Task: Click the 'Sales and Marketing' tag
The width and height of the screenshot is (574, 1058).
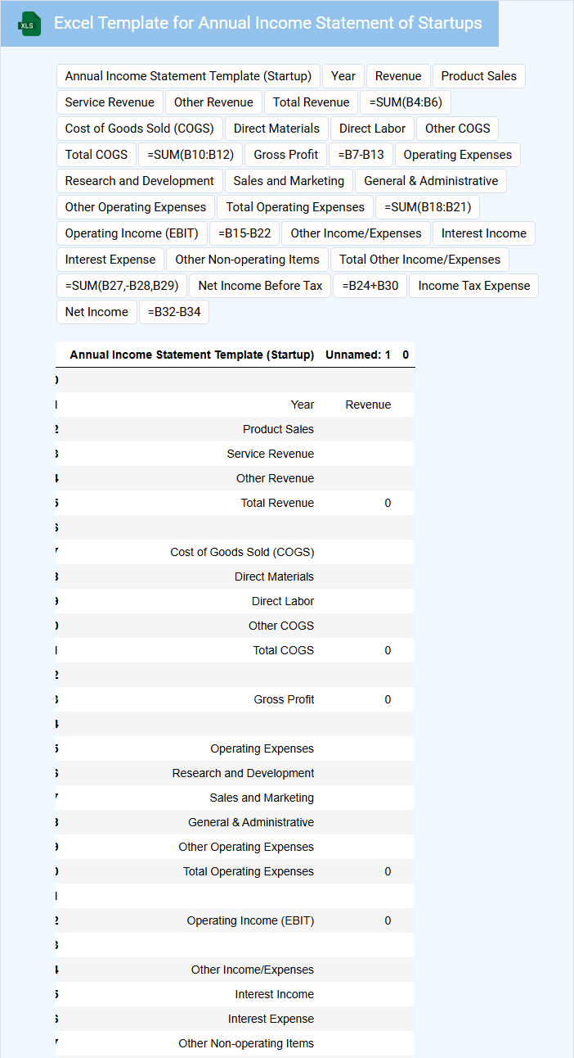Action: (x=289, y=181)
